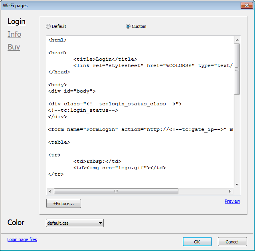Open the Login page files link
Viewport: 255px width, 251px height.
coord(22,239)
